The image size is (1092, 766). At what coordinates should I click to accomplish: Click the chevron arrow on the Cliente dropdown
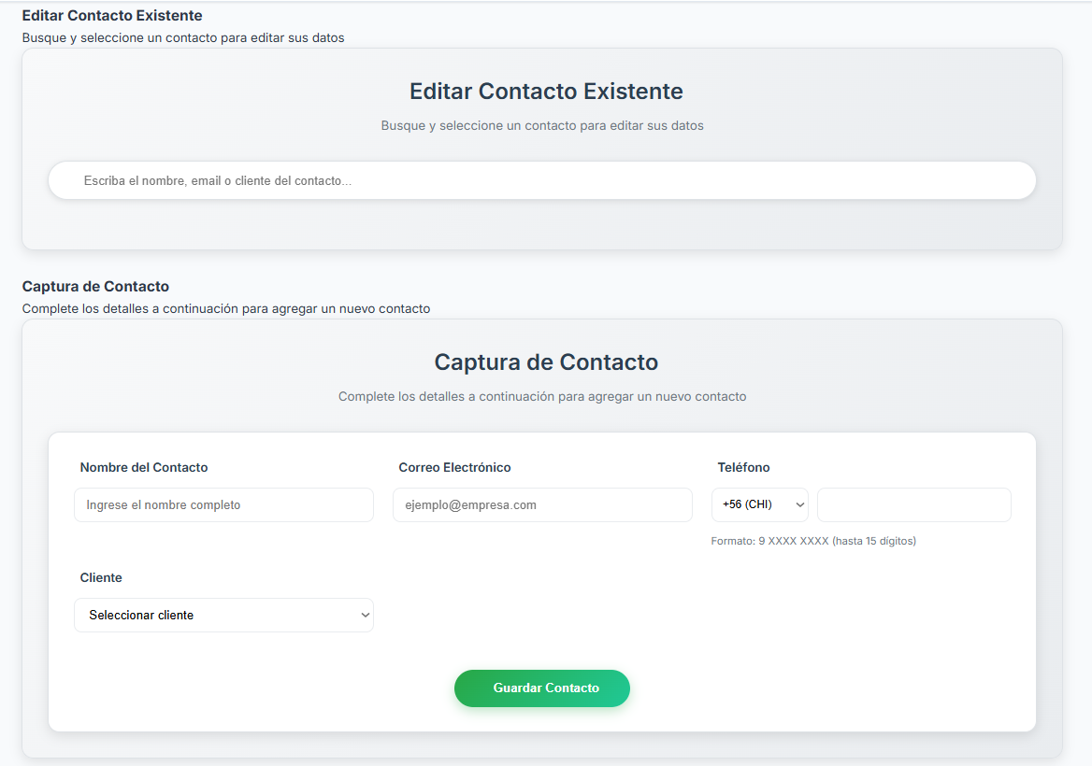point(365,616)
